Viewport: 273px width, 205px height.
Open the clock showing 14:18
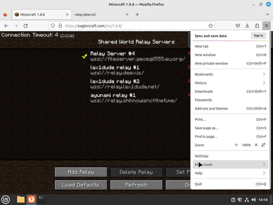263,200
